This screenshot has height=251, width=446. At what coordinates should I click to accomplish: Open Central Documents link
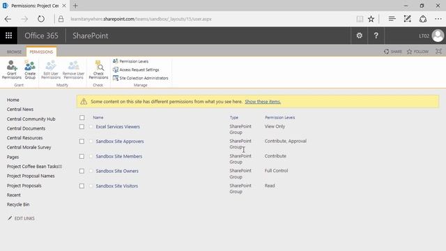[x=26, y=128]
